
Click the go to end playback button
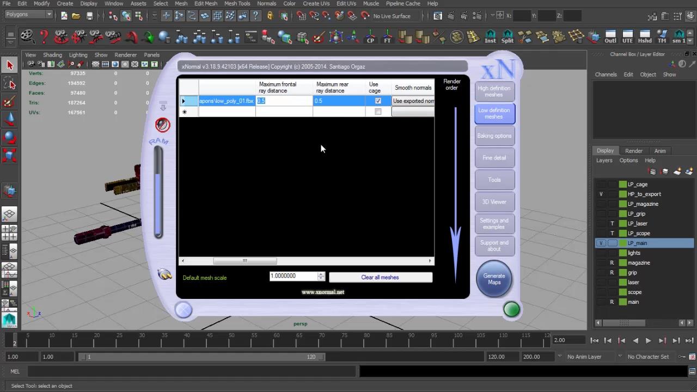point(689,341)
